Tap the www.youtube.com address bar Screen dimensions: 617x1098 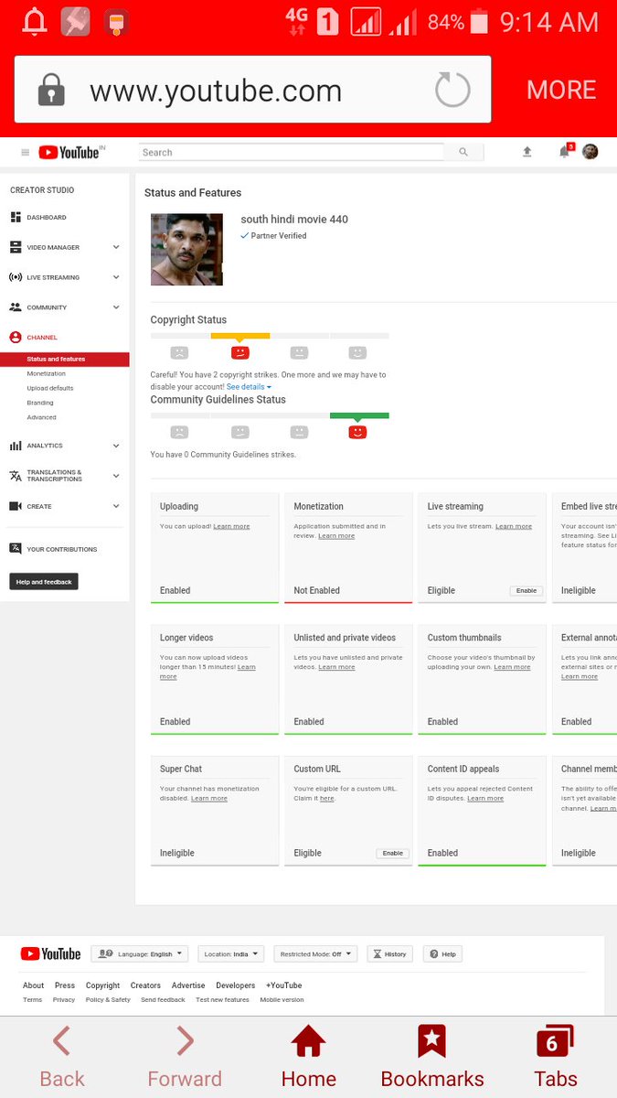click(252, 90)
